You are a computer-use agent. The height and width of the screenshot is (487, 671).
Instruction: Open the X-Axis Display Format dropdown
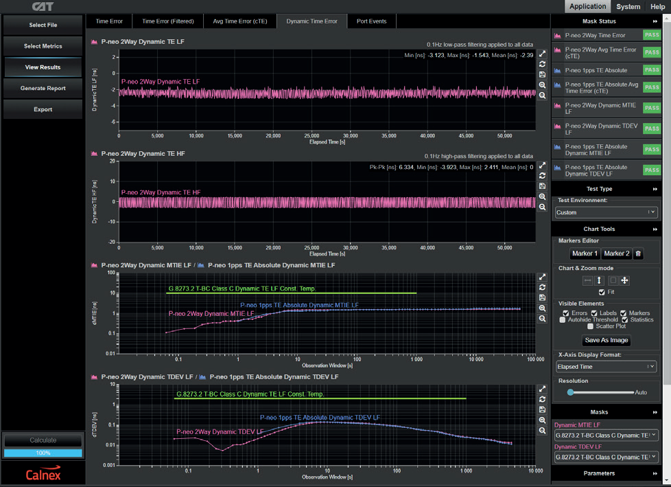[606, 367]
